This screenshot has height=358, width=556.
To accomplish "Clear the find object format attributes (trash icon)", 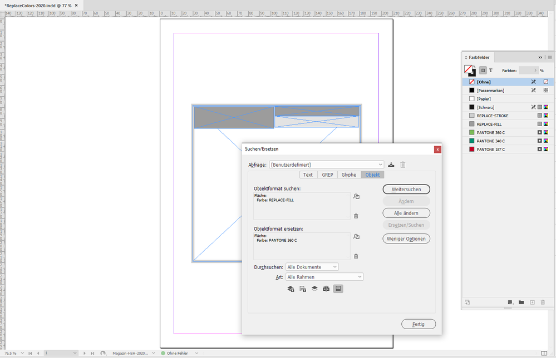I will [x=356, y=216].
